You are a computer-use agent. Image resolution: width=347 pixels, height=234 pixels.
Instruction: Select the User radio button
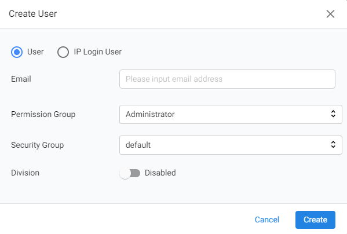coord(17,52)
